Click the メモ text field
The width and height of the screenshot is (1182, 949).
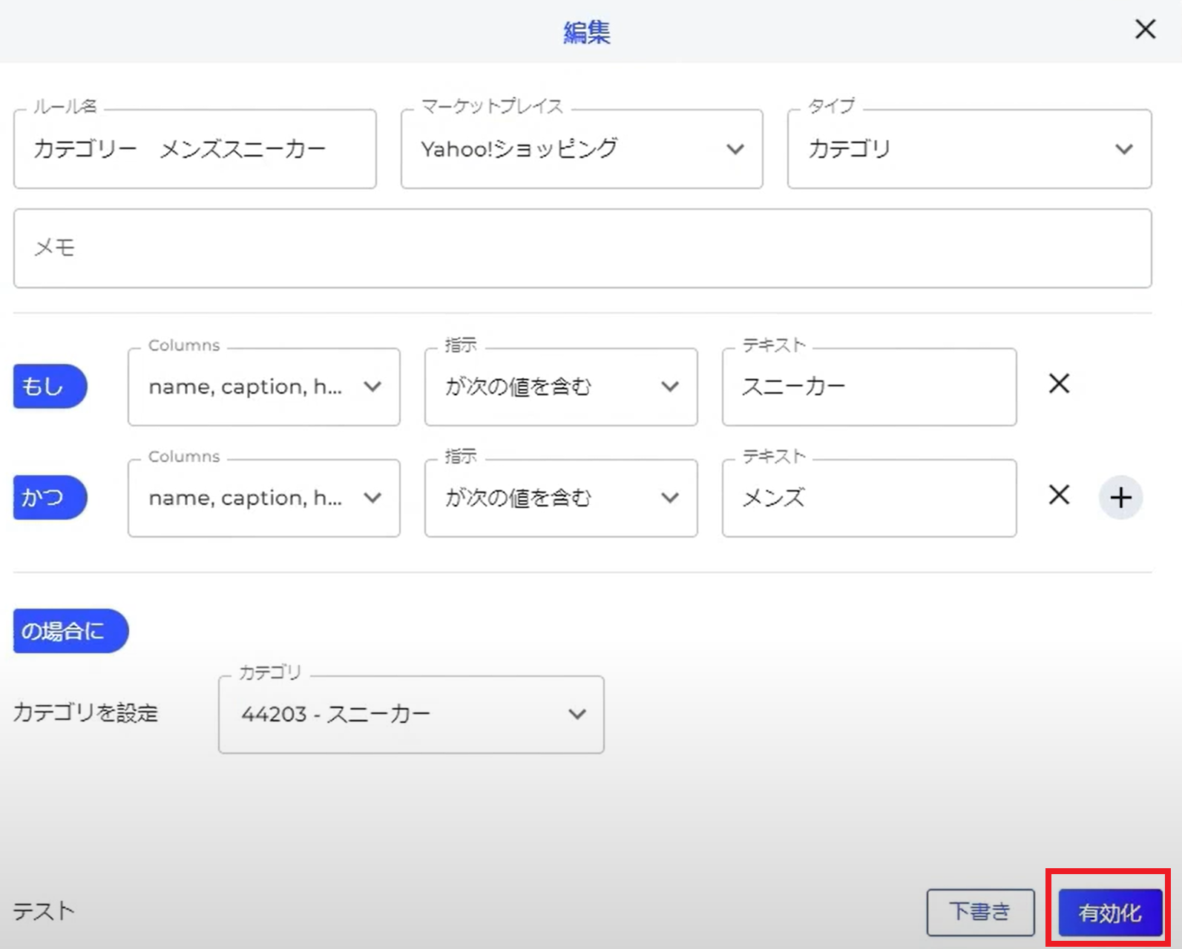pos(582,248)
